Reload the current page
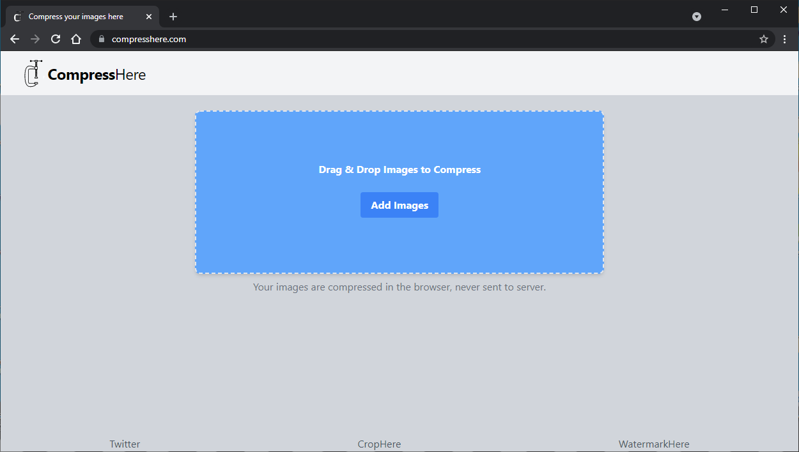 click(55, 39)
